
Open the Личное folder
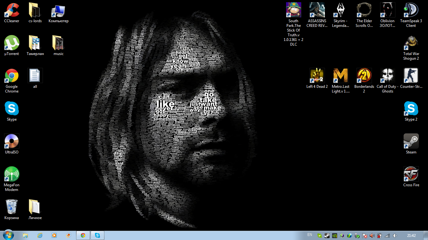point(35,210)
